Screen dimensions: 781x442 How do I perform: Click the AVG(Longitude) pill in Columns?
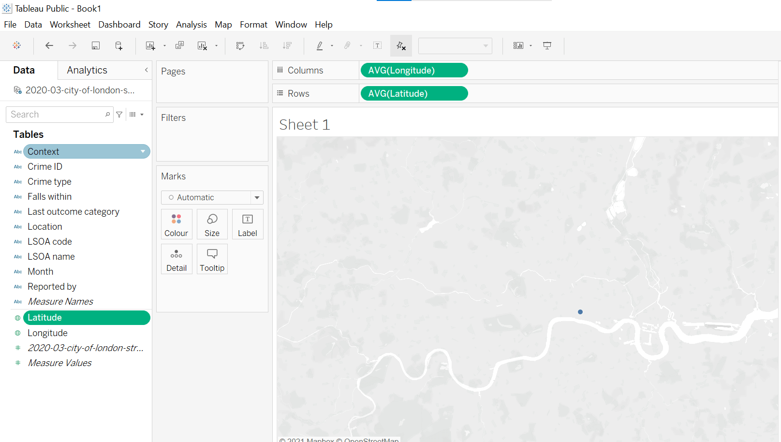coord(414,70)
